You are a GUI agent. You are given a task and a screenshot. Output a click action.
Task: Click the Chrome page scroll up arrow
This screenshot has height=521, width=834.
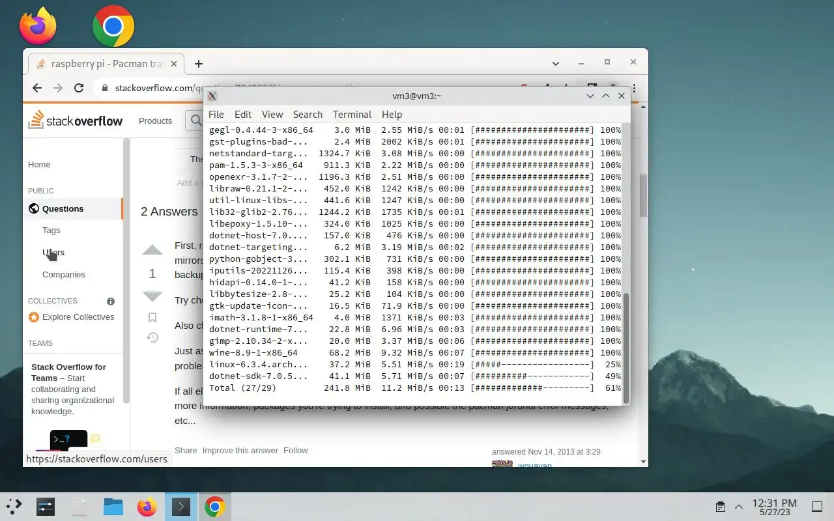(x=644, y=106)
